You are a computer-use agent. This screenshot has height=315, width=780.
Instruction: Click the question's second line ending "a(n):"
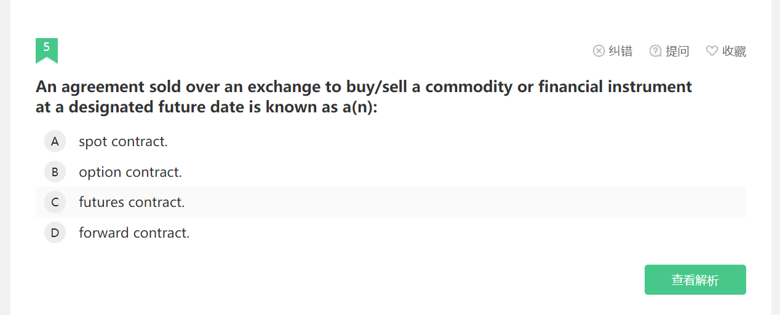206,107
